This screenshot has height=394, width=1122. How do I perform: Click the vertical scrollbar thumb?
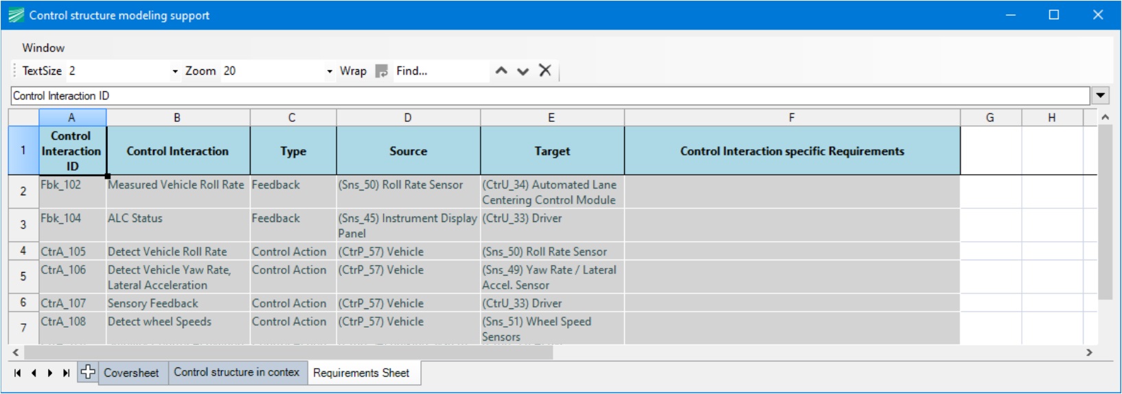[1105, 212]
